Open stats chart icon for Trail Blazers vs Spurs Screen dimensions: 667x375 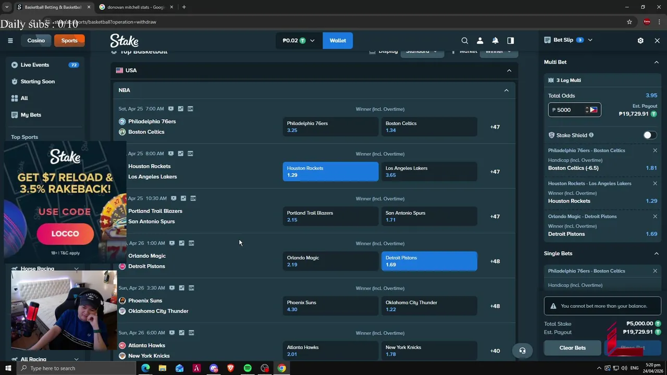(183, 198)
